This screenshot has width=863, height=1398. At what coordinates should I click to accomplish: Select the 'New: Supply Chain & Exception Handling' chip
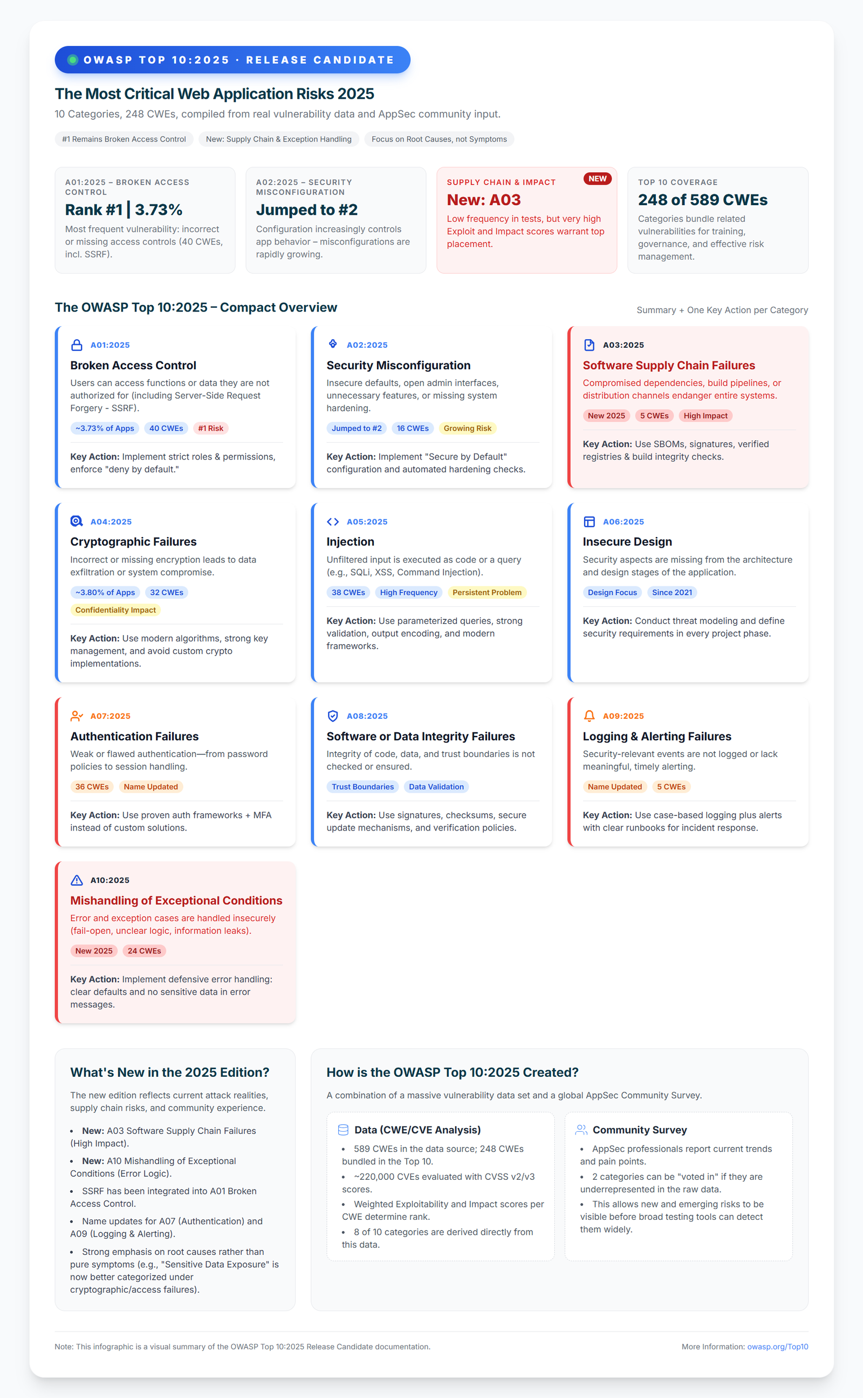pyautogui.click(x=278, y=139)
